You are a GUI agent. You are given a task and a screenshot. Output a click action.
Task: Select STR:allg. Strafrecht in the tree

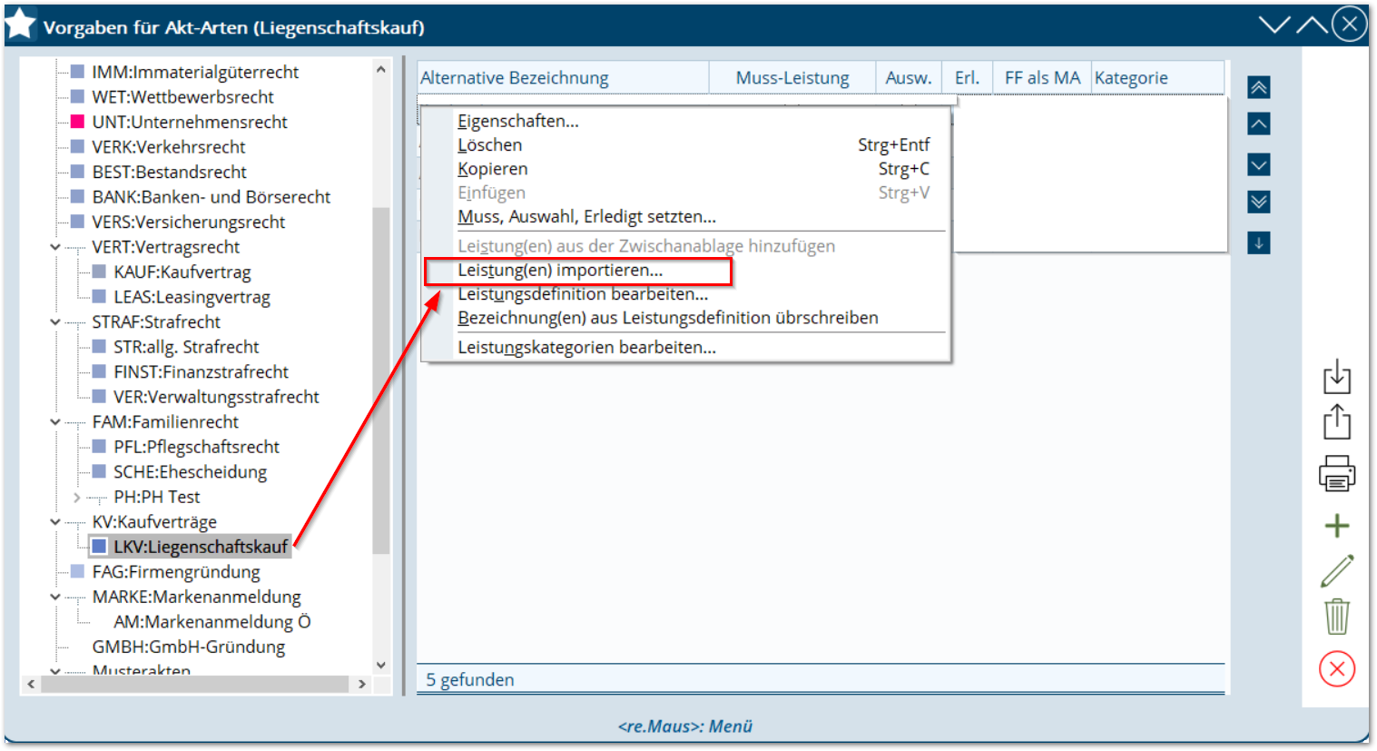(x=186, y=347)
